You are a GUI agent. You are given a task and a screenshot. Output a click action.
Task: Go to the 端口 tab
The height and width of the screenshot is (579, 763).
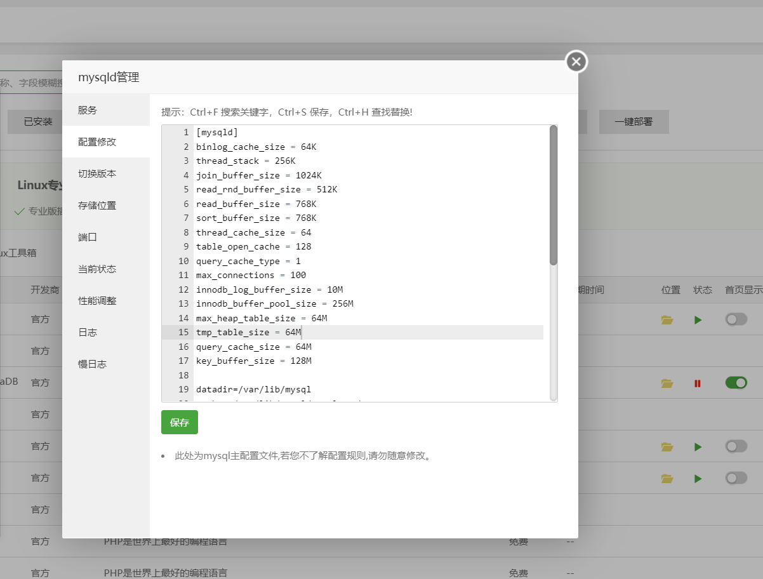click(x=106, y=237)
